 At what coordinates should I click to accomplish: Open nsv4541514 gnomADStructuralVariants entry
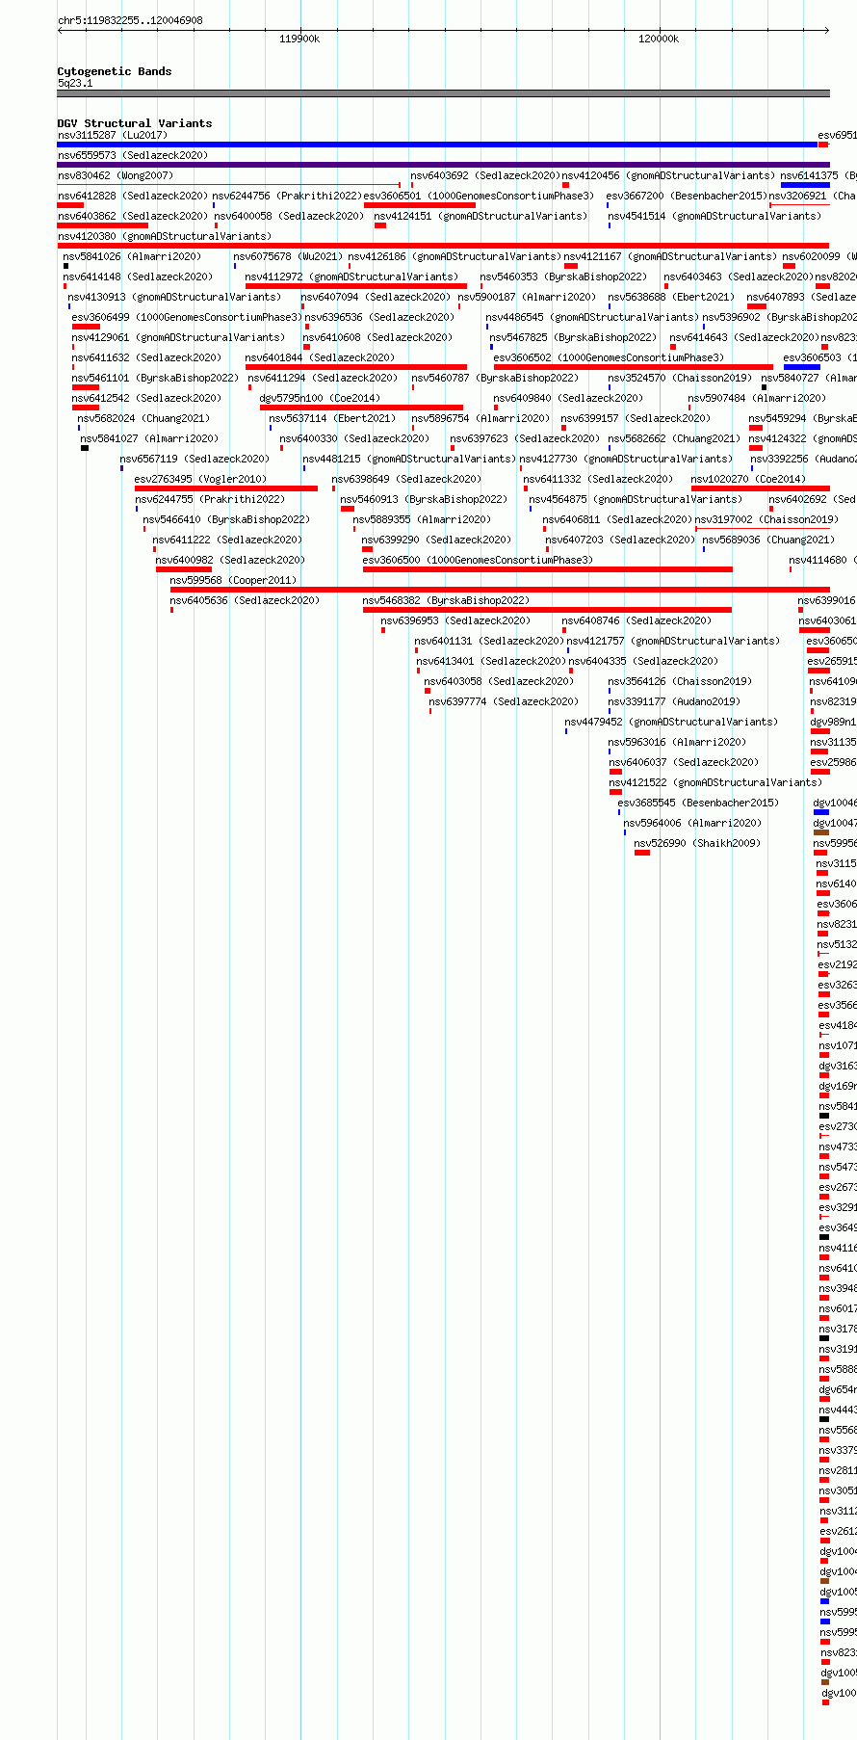(x=714, y=216)
